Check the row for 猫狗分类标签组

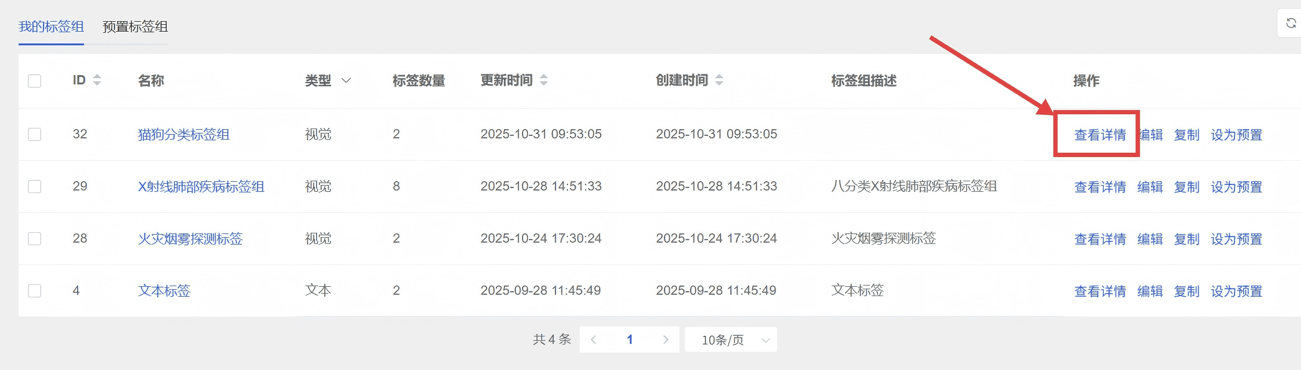coord(35,134)
